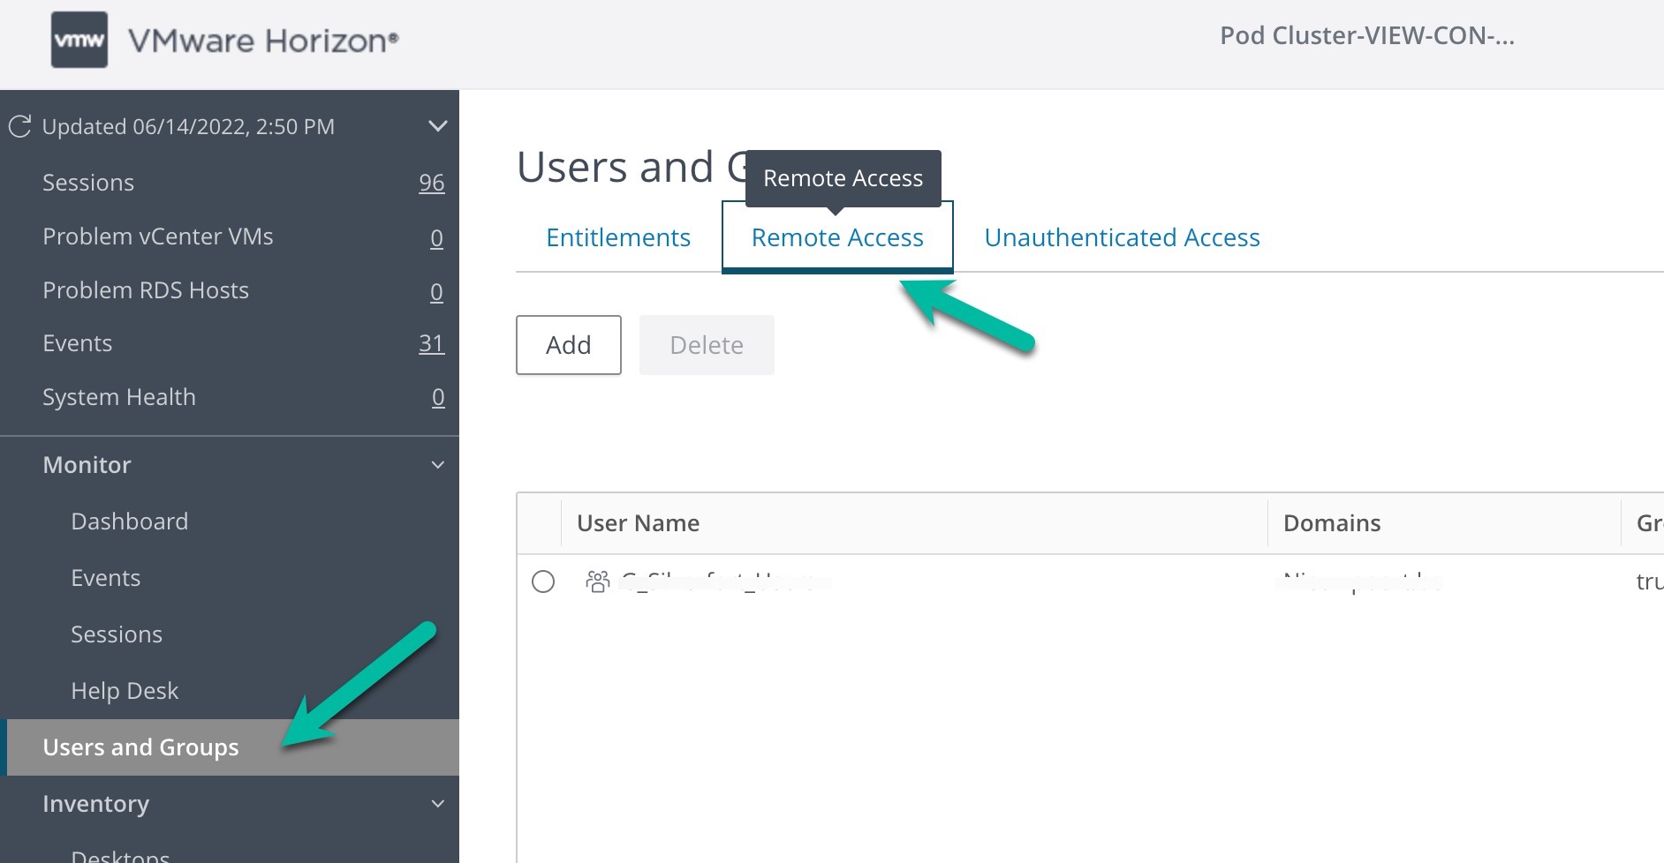Collapse the Inventory section chevron
This screenshot has height=863, width=1664.
tap(437, 804)
